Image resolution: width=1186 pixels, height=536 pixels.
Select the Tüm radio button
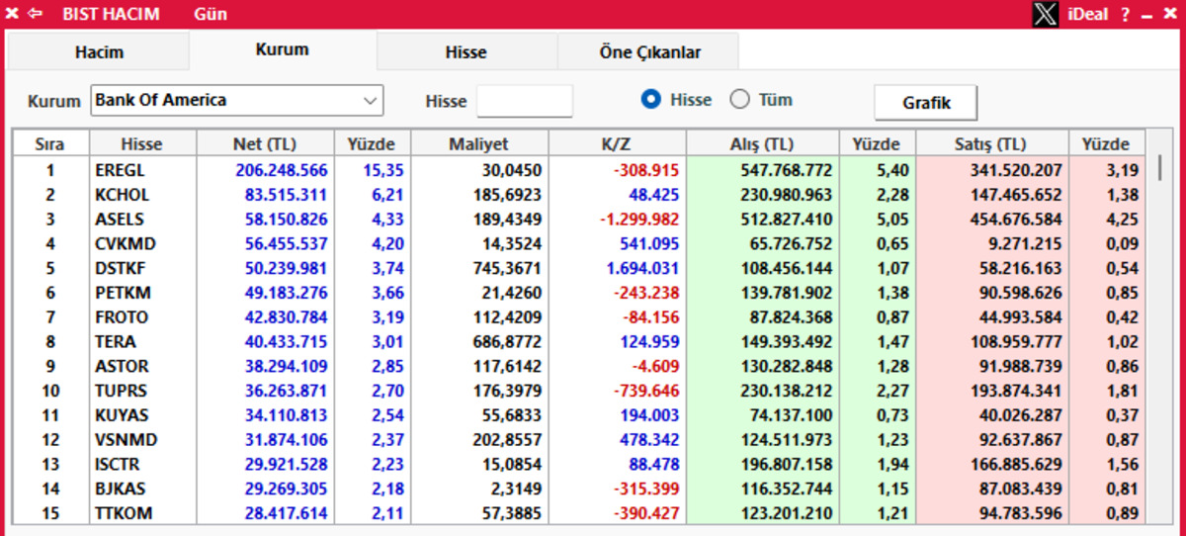tap(739, 100)
